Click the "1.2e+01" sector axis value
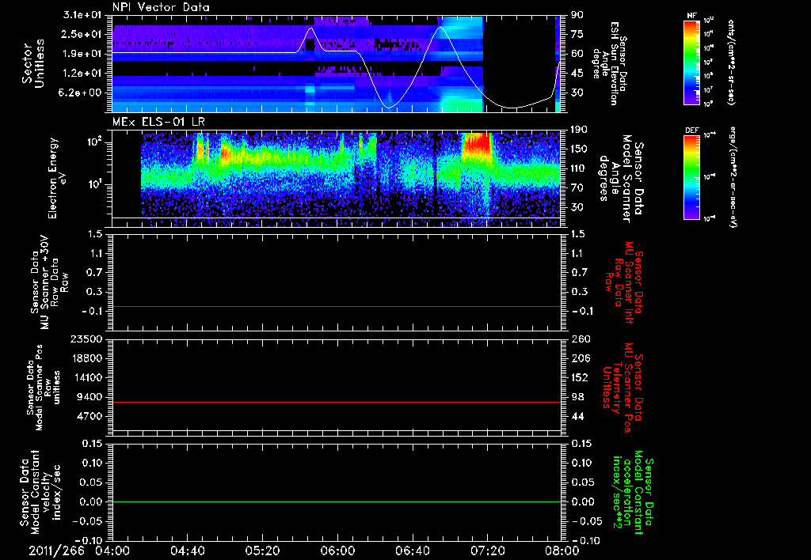 82,74
